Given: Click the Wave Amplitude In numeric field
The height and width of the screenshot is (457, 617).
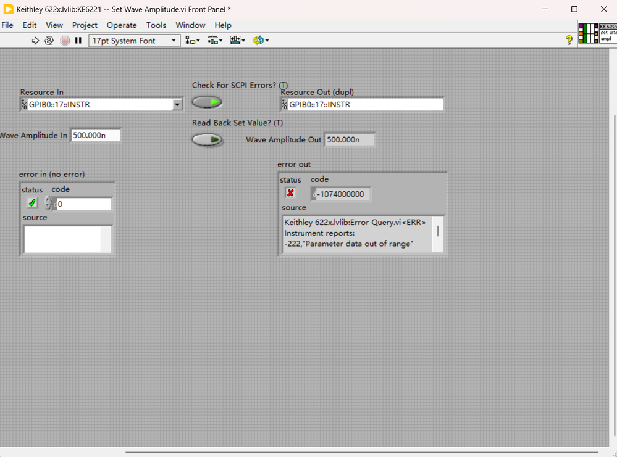Looking at the screenshot, I should pyautogui.click(x=95, y=135).
